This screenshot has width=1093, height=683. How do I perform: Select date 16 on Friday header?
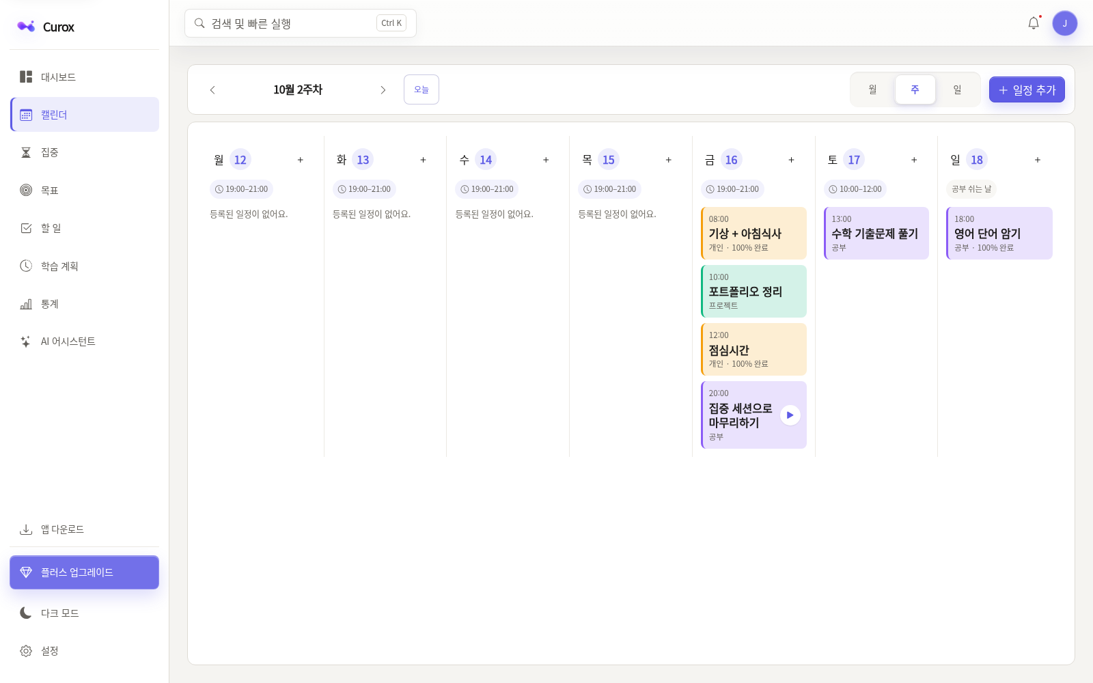tap(732, 160)
